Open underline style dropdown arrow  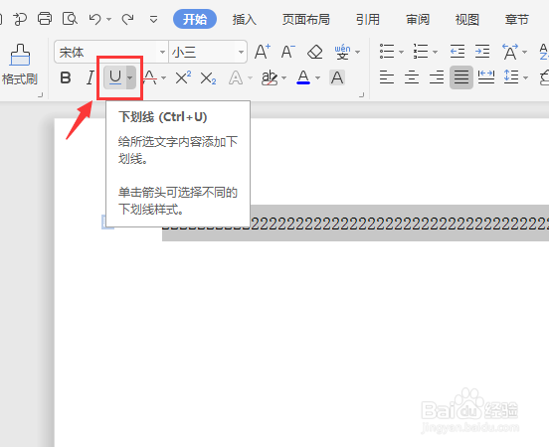130,77
